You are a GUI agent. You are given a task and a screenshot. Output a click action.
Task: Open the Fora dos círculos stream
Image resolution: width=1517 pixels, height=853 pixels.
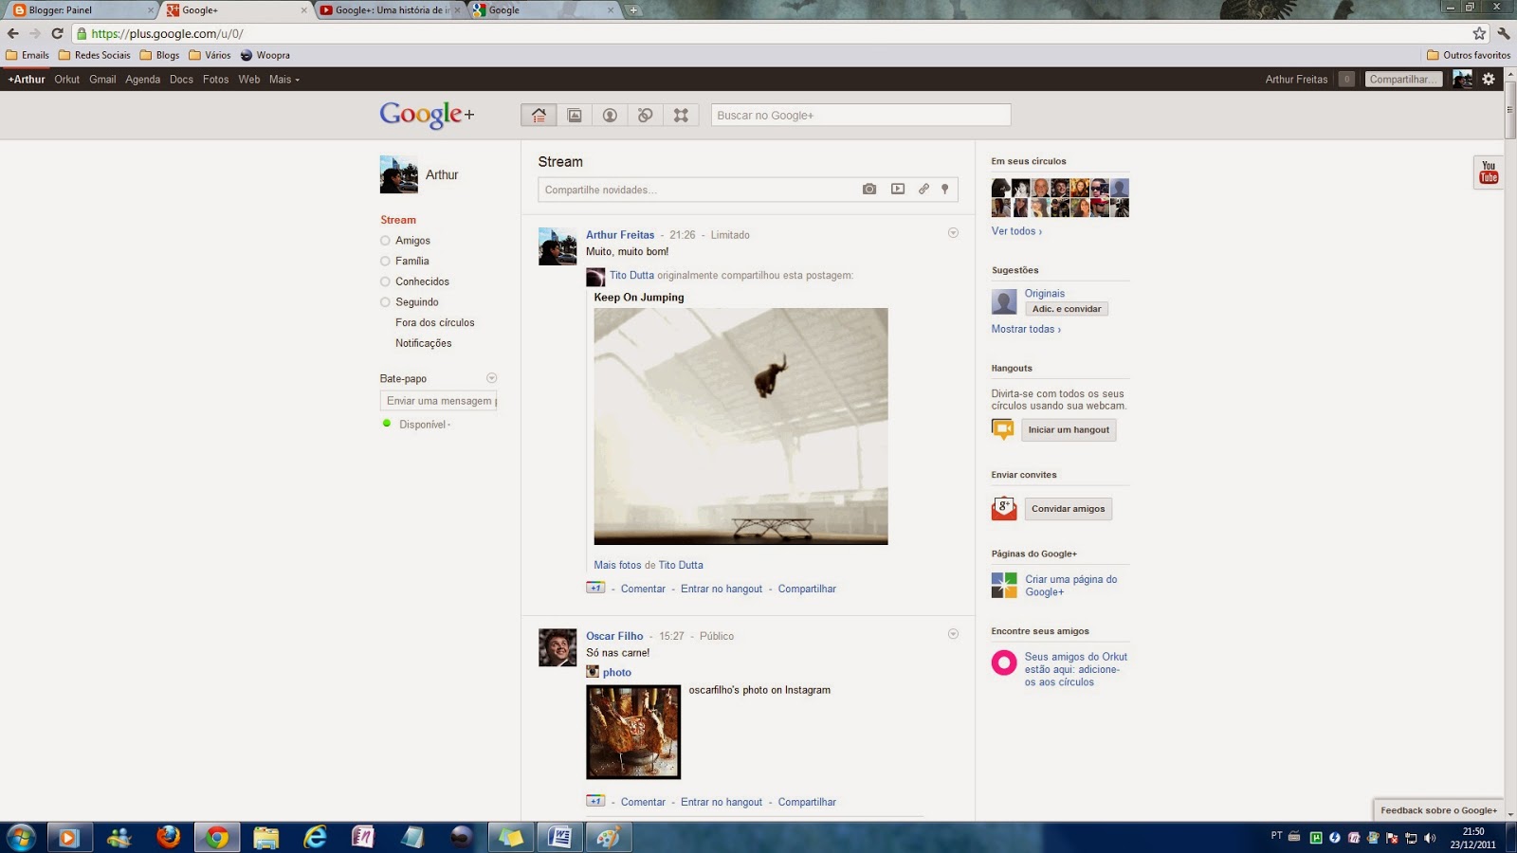tap(435, 323)
